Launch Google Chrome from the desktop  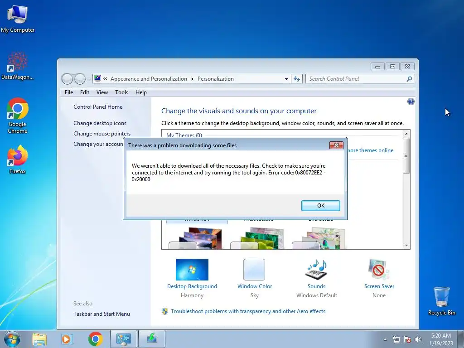[18, 116]
